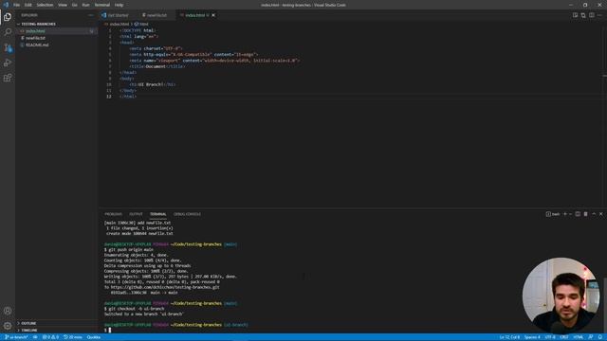Click CRLF end of line setting
Image resolution: width=607 pixels, height=341 pixels.
point(564,337)
